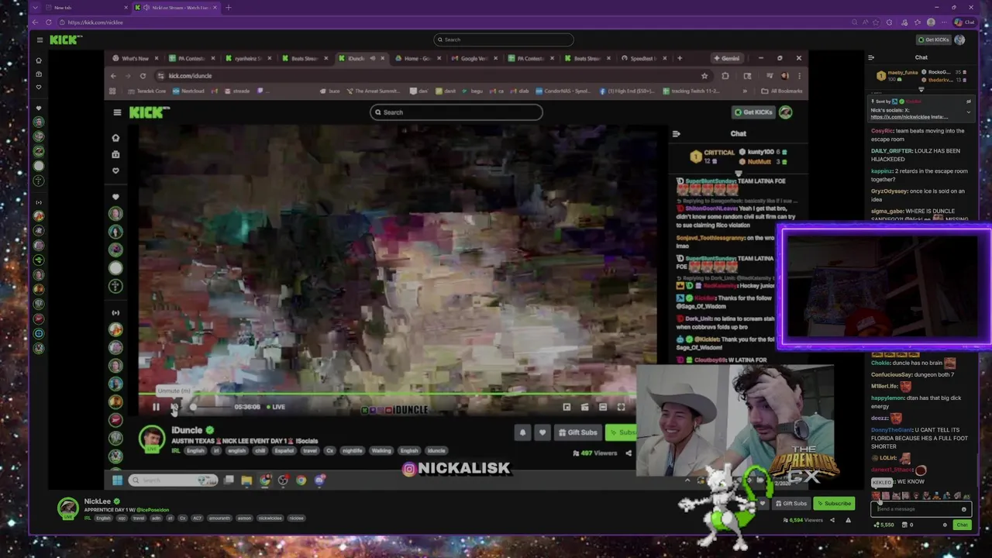Open chat settings gear icon
This screenshot has width=992, height=558.
[945, 525]
